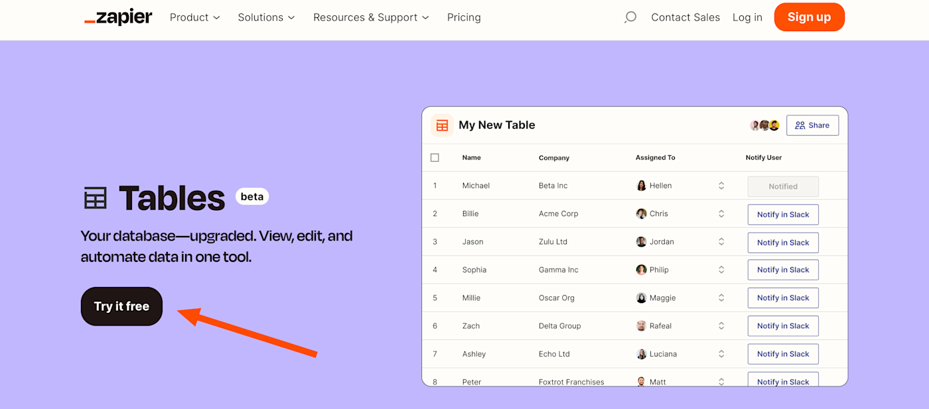Open the assignee dropdown arrows for Rafeal

coord(721,326)
